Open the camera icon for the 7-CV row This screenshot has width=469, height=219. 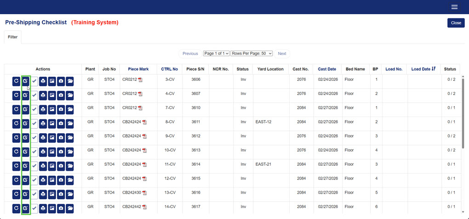(x=61, y=110)
